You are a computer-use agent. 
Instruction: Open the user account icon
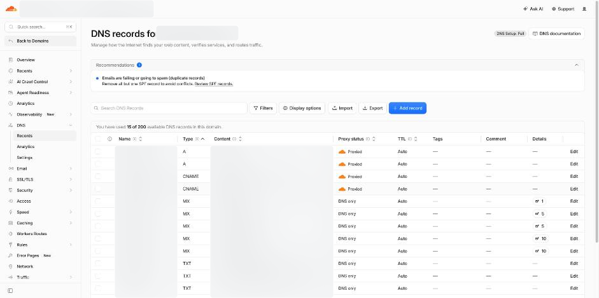[x=584, y=9]
